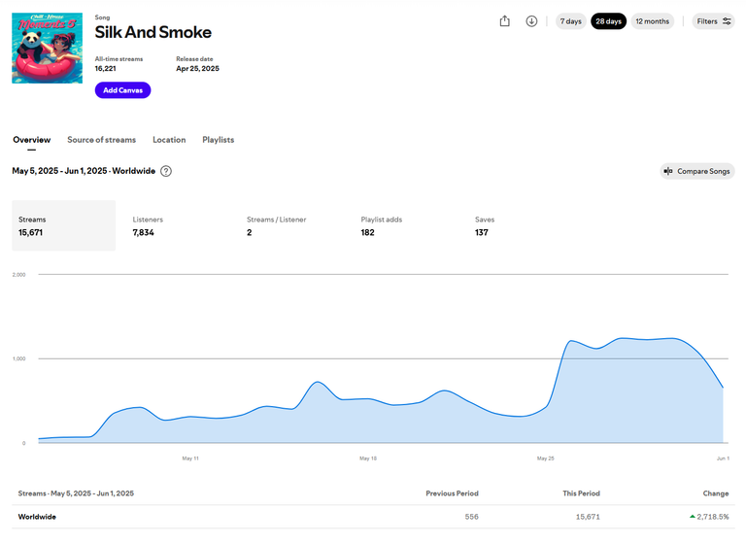
Task: Select the 28 days range
Action: point(608,21)
